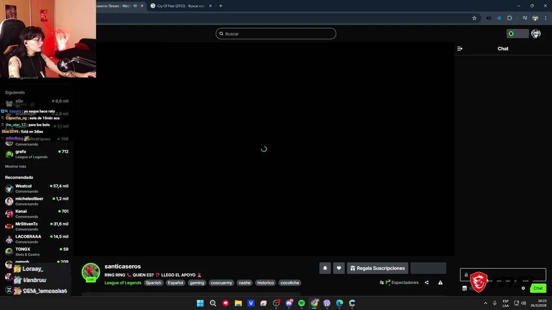Click the black speaker volume extension icon
The height and width of the screenshot is (310, 552).
click(x=488, y=18)
